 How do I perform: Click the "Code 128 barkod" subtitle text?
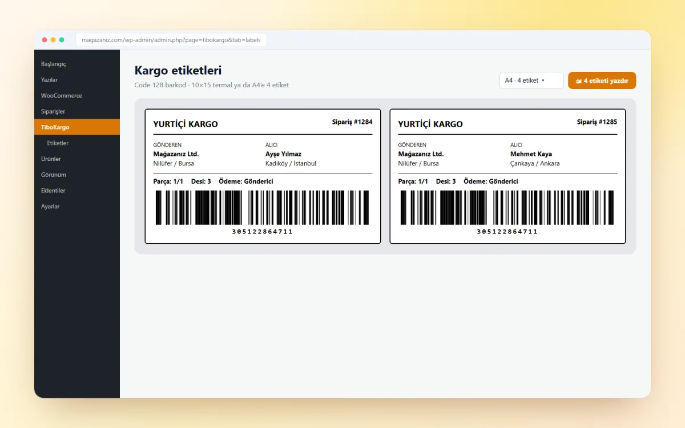(160, 85)
